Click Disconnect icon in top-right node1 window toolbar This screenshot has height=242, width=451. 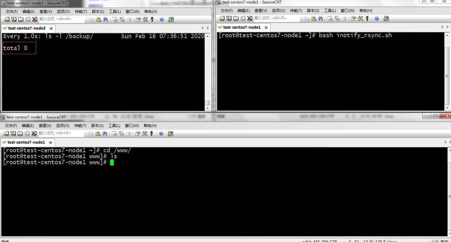pos(250,19)
